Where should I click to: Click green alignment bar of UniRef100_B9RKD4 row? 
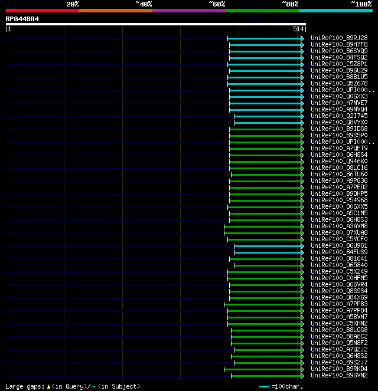(263, 369)
